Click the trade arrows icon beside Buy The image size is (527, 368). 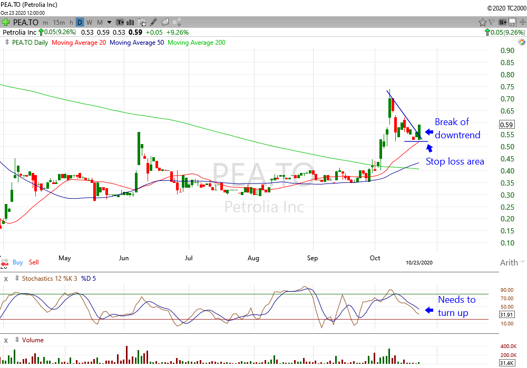4,263
